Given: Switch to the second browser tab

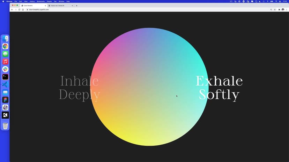Looking at the screenshot, I should (x=59, y=6).
